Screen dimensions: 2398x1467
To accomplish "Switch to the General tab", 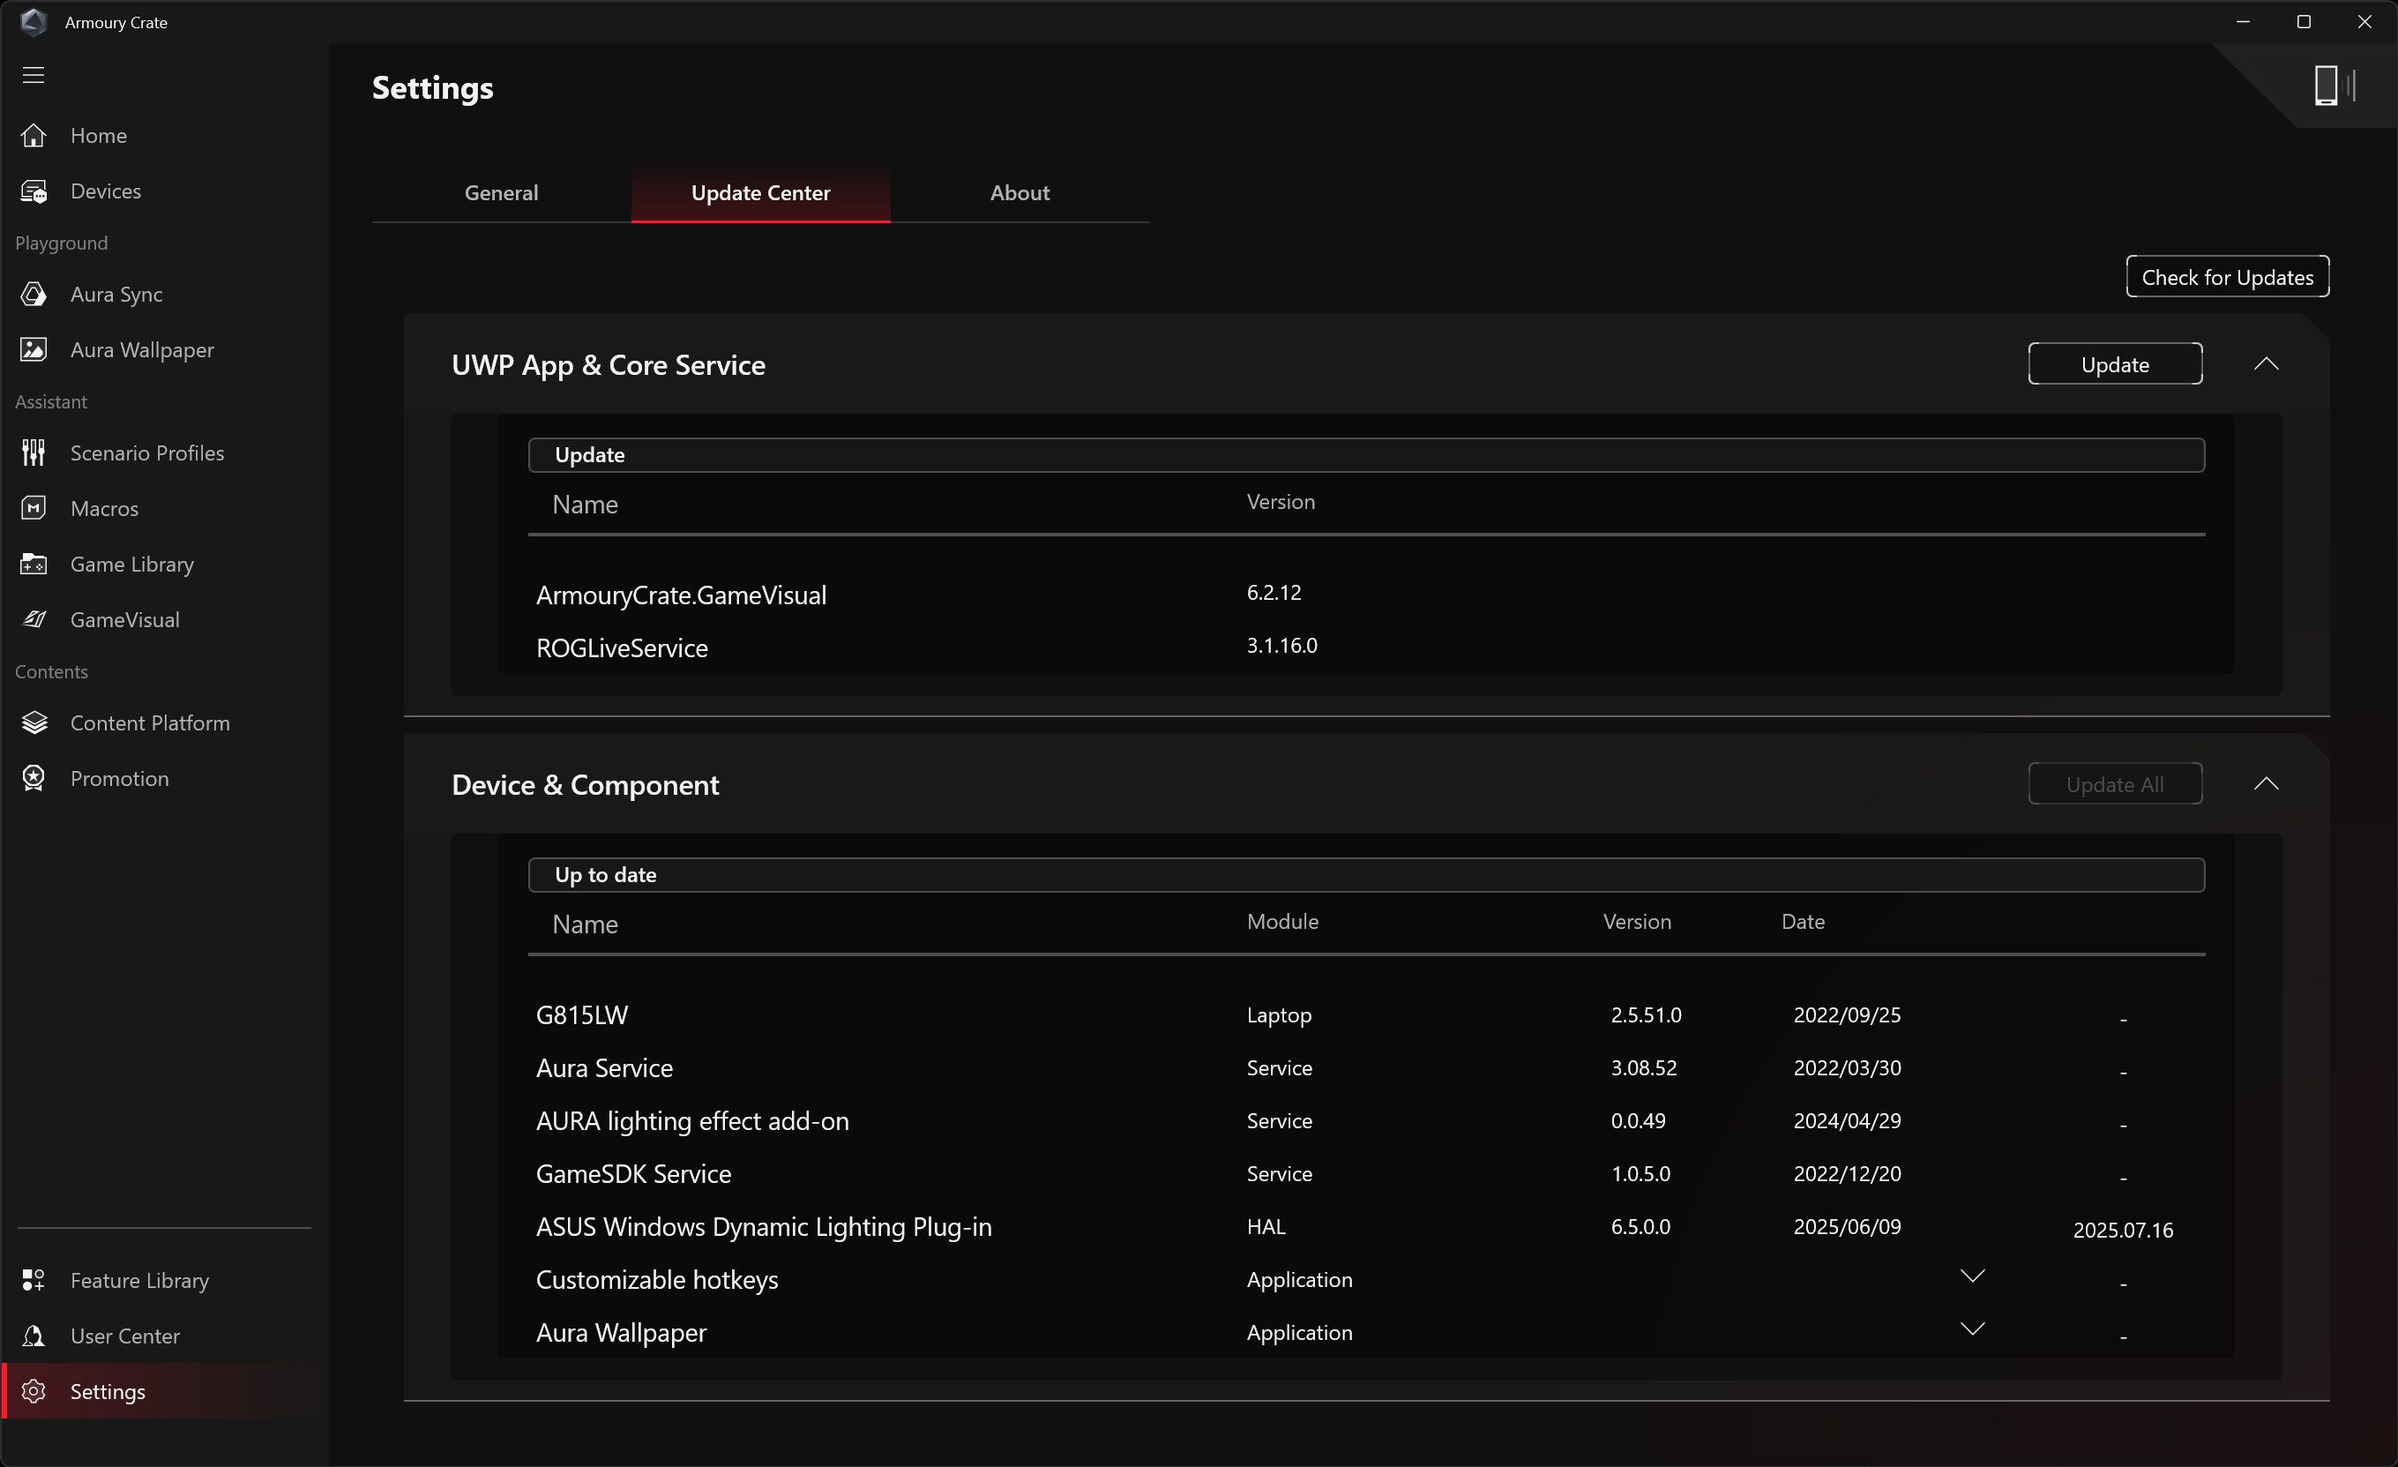I will click(501, 192).
